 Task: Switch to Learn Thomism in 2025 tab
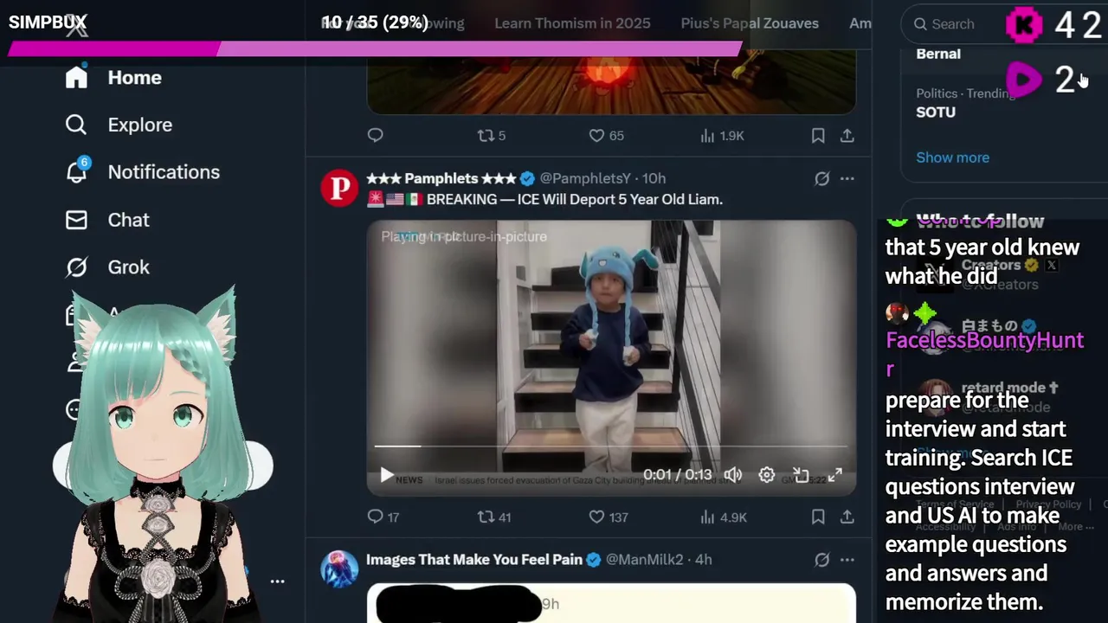pos(572,23)
